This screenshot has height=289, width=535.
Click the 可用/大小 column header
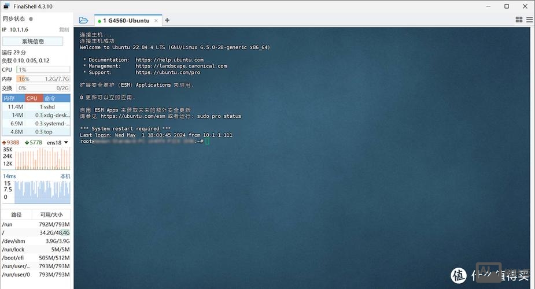tap(51, 214)
